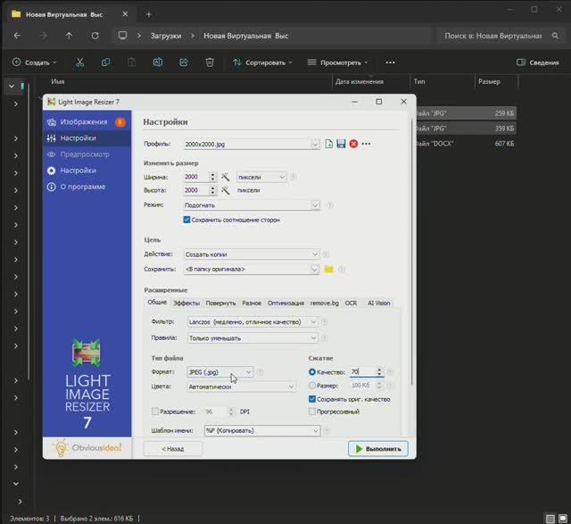Switch to the Разное tab
This screenshot has width=571, height=524.
(x=252, y=303)
